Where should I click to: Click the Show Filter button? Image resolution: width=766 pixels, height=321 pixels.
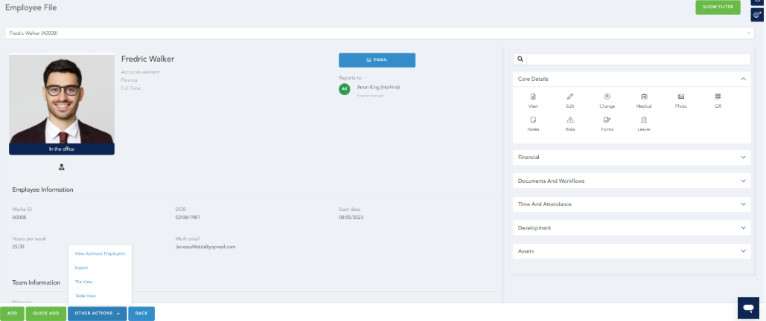718,7
